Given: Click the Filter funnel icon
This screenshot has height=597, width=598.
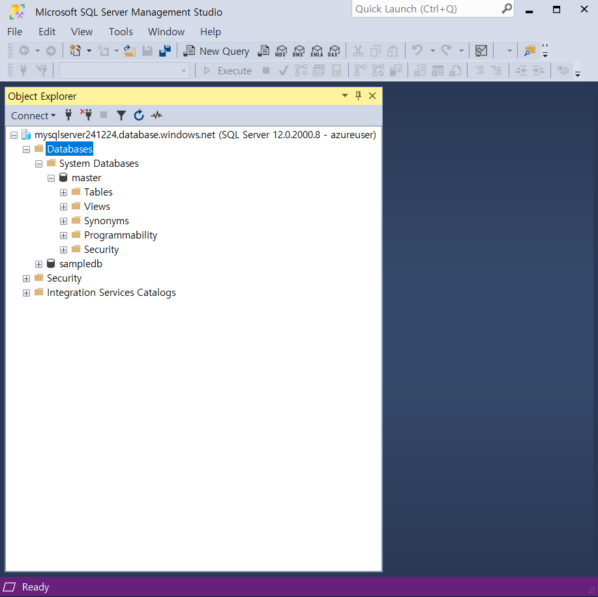Looking at the screenshot, I should tap(121, 115).
